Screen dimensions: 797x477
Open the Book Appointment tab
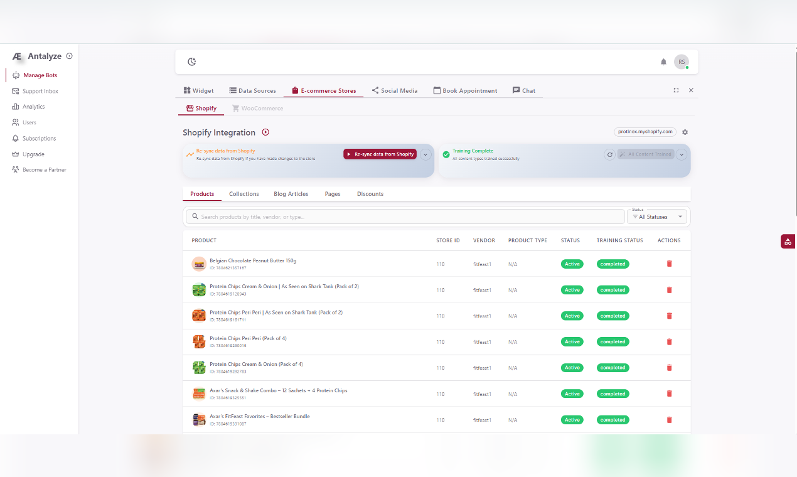pos(465,90)
